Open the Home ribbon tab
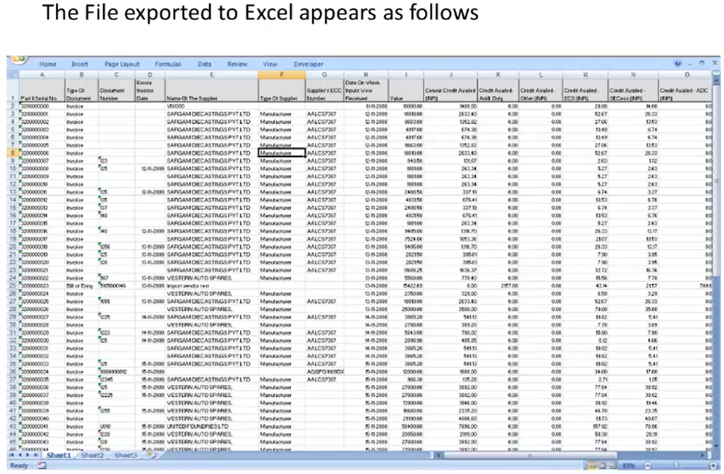Viewport: 724px width, 474px height. [48, 64]
